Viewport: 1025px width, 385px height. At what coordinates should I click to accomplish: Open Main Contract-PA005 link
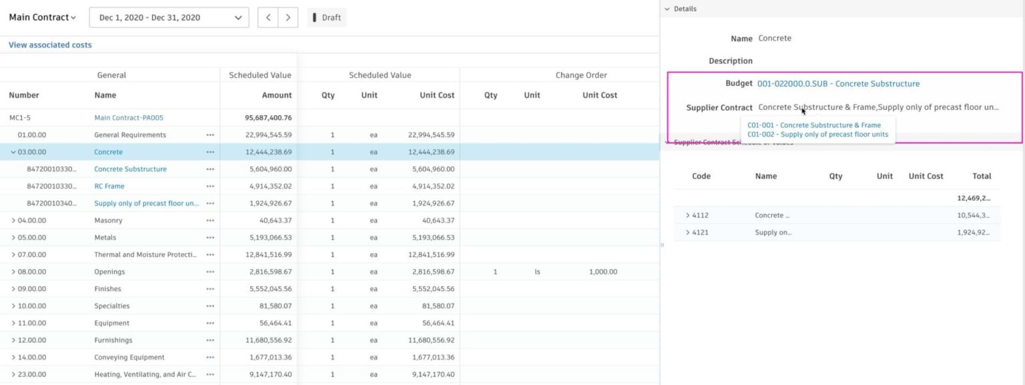tap(129, 118)
